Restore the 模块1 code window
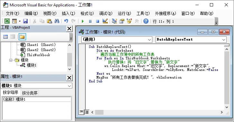 [x=213, y=32]
